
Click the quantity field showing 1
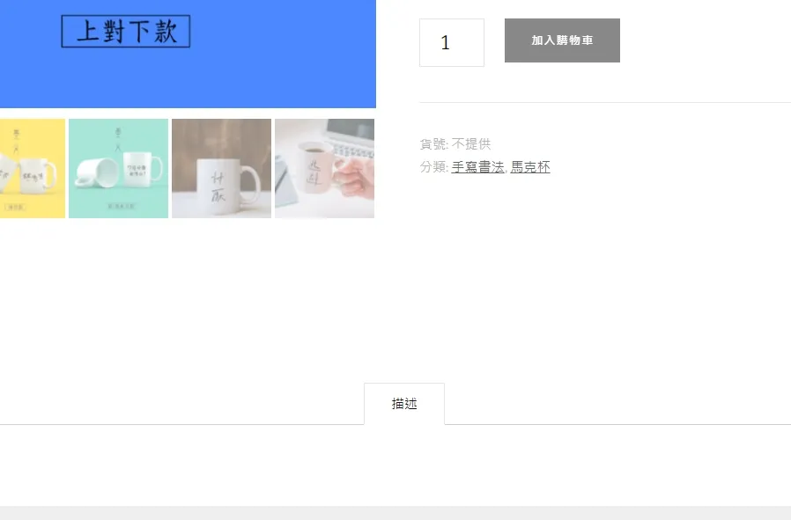[452, 42]
